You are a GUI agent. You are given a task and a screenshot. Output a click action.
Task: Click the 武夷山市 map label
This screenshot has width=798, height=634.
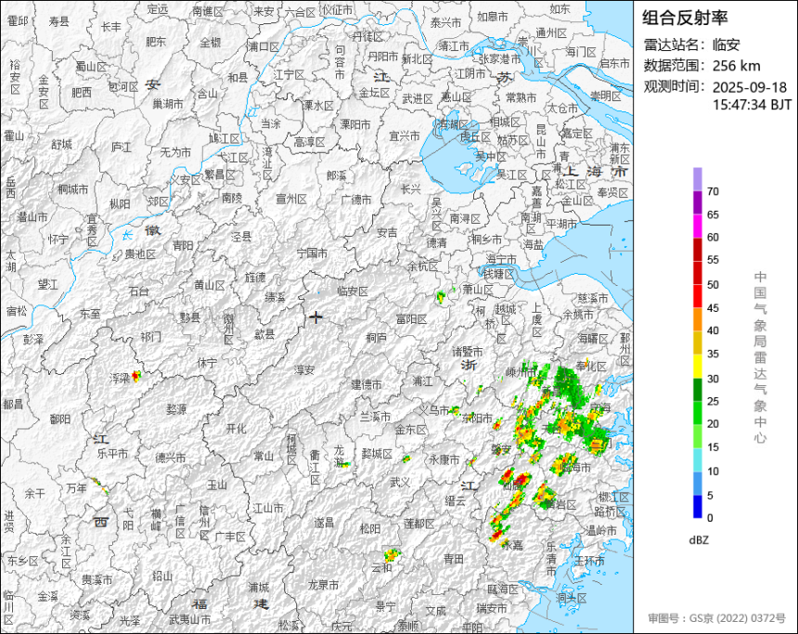(190, 620)
